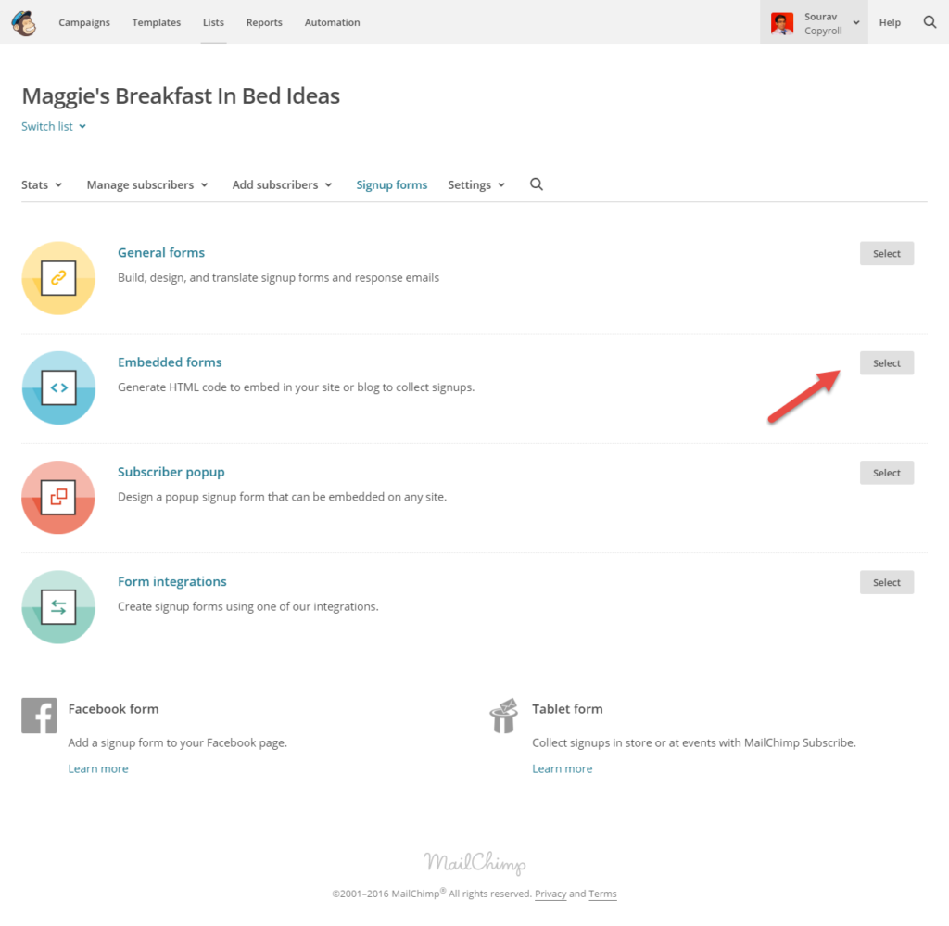949x926 pixels.
Task: Expand the Add subscribers dropdown
Action: [x=282, y=184]
